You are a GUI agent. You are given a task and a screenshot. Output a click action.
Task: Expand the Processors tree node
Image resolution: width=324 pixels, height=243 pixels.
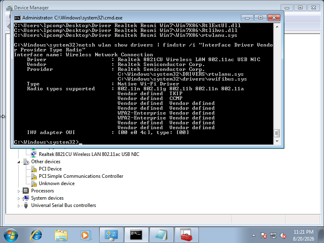19,191
